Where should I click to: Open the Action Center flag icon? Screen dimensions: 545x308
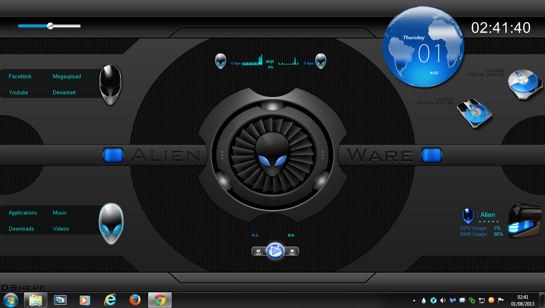[x=501, y=300]
